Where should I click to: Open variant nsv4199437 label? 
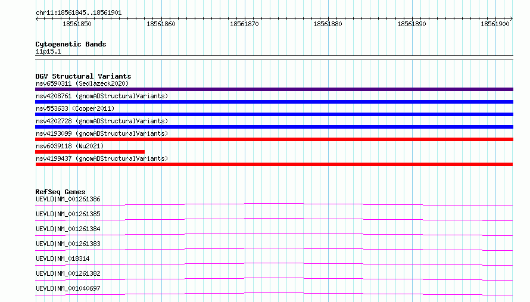pyautogui.click(x=102, y=158)
